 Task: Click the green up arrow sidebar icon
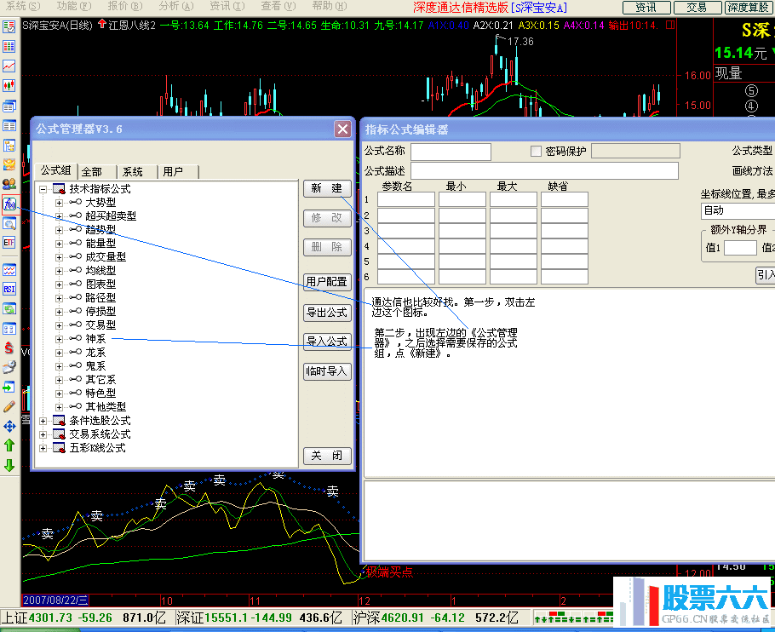click(x=9, y=445)
